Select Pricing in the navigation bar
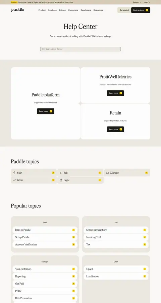Screen dimensions: 161x303 pos(62,10)
